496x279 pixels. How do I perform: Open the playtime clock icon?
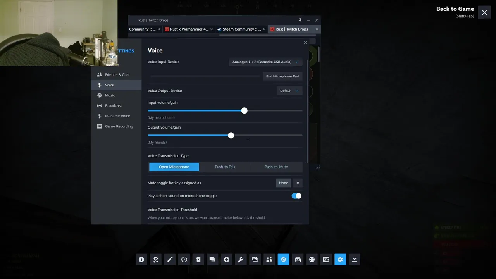(x=184, y=260)
